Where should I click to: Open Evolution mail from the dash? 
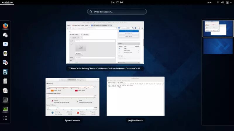(5, 35)
